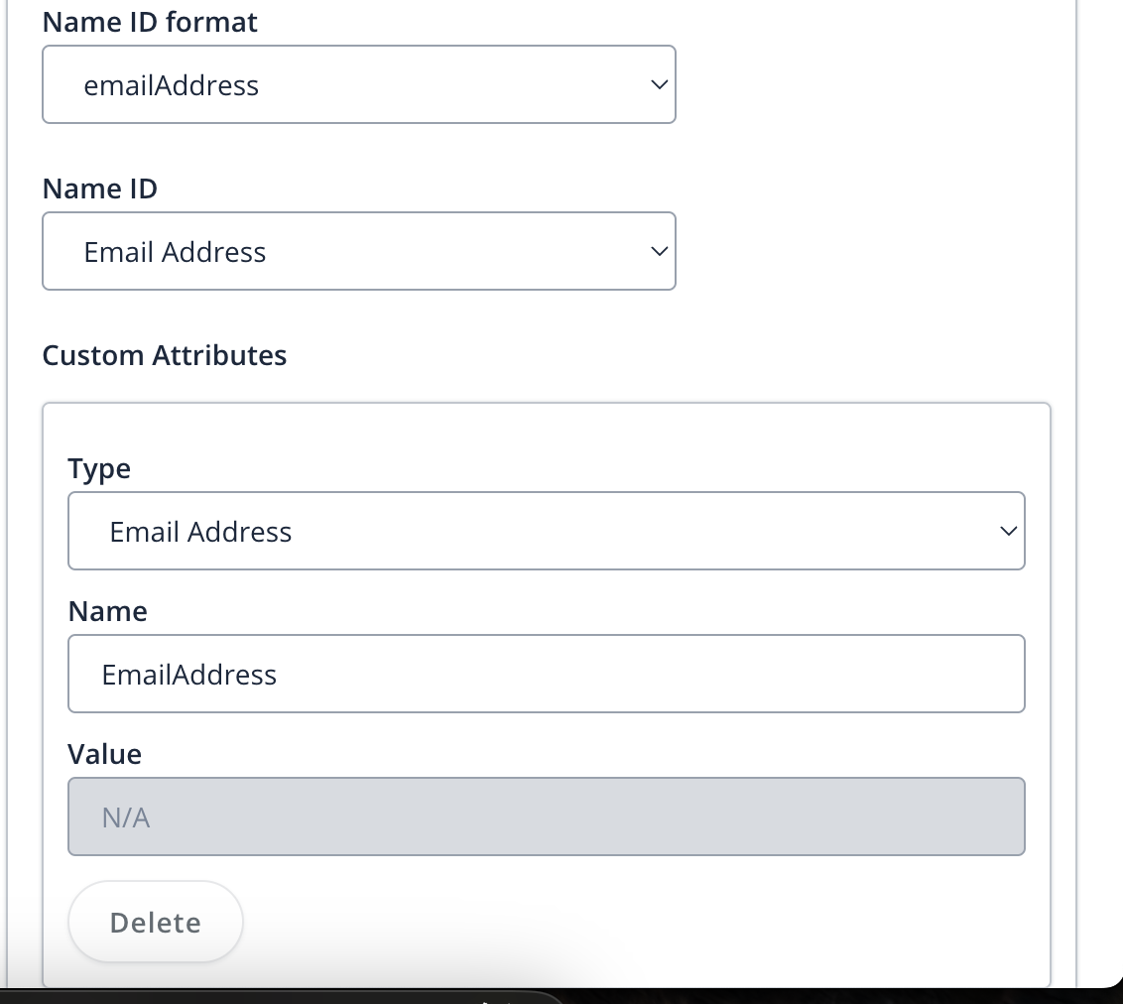Click the chevron arrow on Name ID format select

[x=659, y=84]
